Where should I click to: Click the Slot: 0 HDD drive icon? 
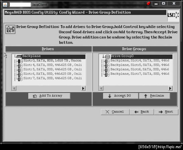[x=20, y=61]
